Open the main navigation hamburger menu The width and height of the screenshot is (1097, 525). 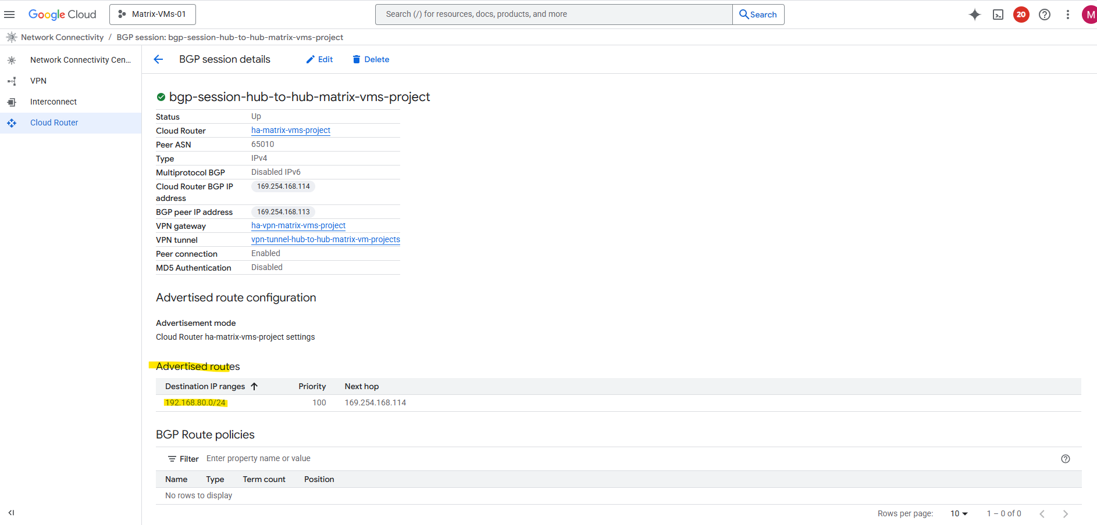point(10,15)
